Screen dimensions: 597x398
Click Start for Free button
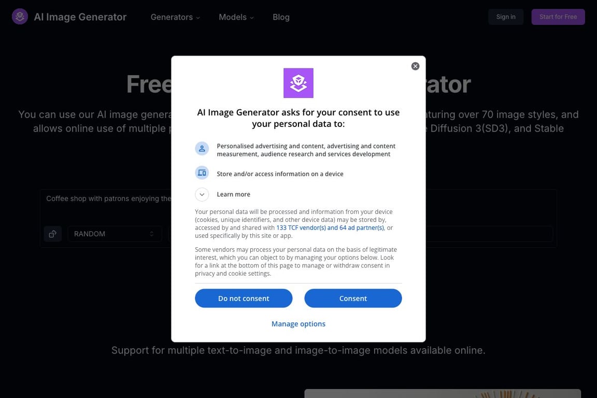point(558,17)
